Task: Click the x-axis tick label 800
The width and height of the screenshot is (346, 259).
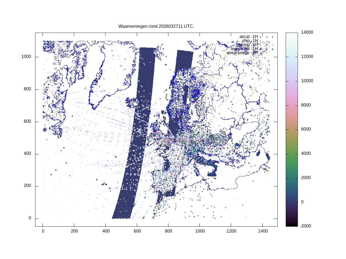Action: tap(168, 231)
